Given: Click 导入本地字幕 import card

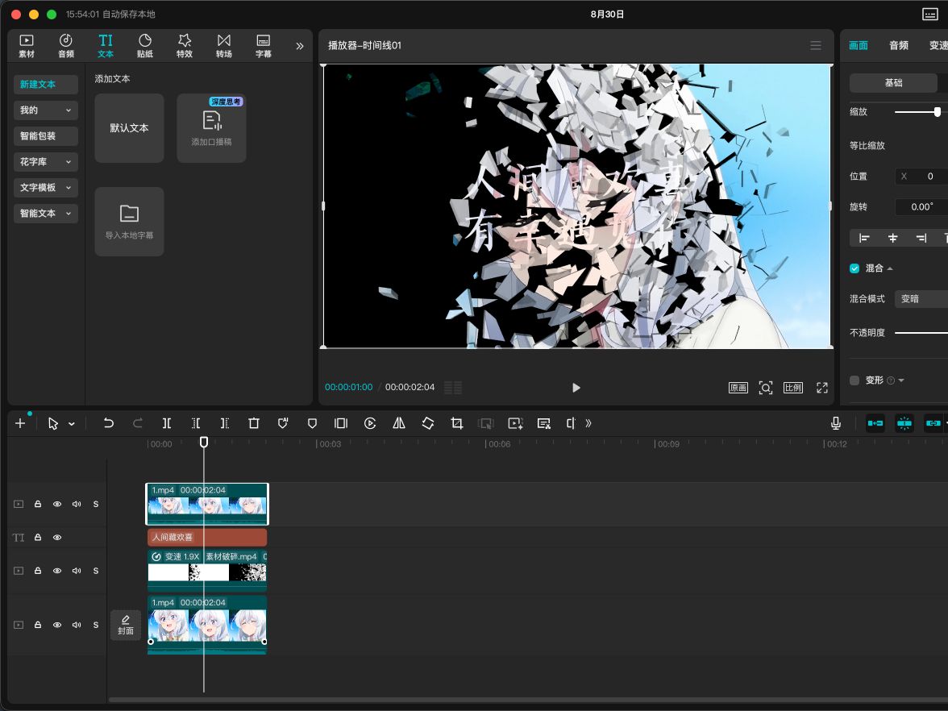Looking at the screenshot, I should click(129, 221).
